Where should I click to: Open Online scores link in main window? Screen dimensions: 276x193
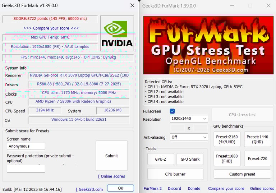262,188
